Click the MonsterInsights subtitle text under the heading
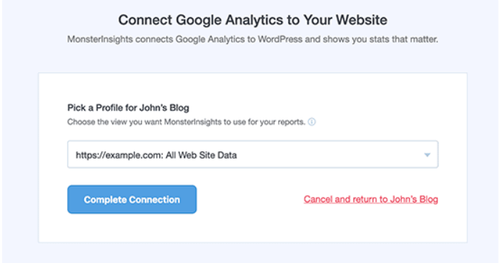This screenshot has width=500, height=263. coord(253,40)
